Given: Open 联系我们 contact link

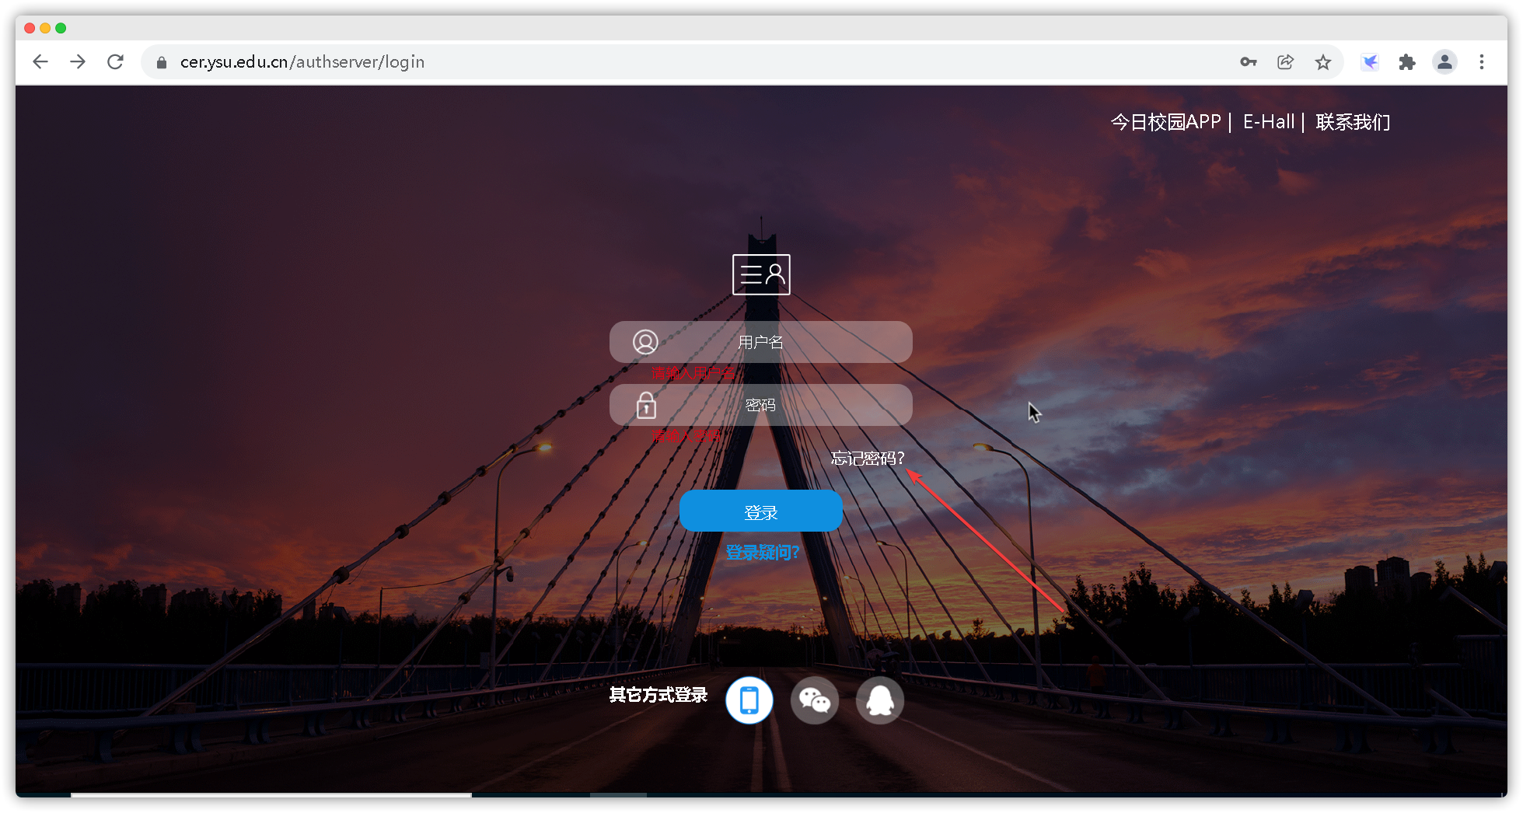Looking at the screenshot, I should tap(1352, 122).
